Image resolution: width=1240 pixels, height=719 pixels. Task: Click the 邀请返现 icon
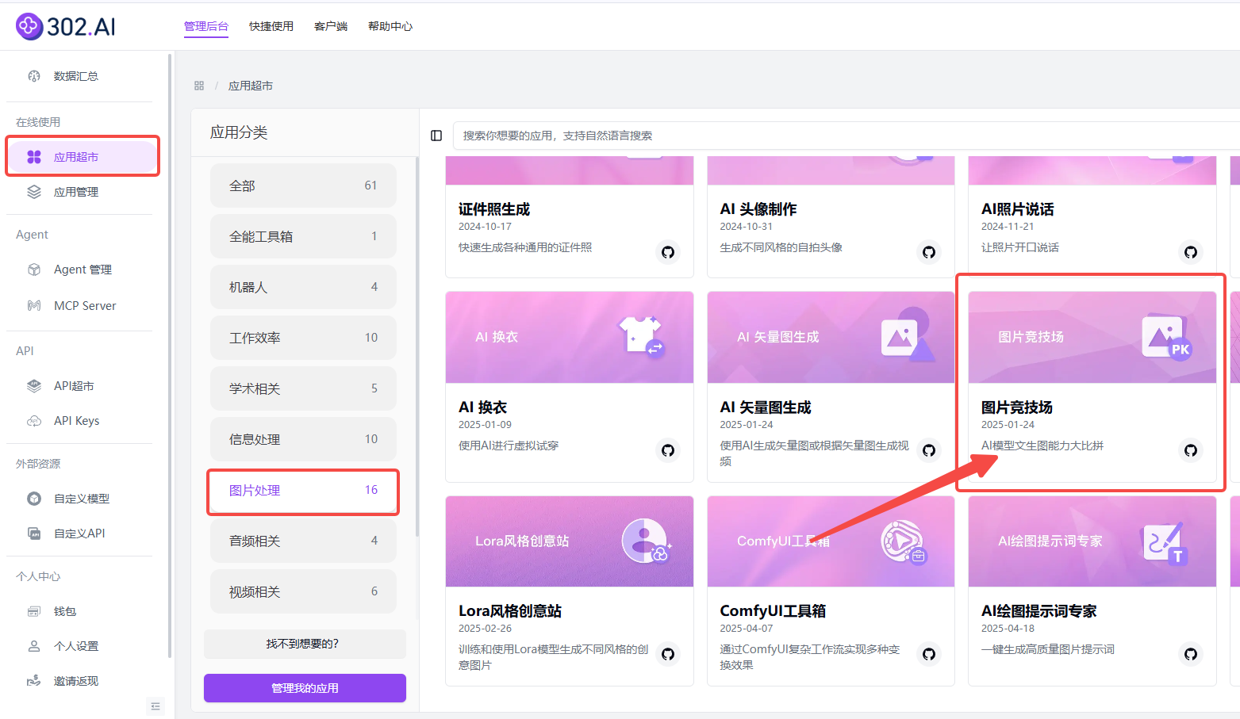[x=34, y=681]
